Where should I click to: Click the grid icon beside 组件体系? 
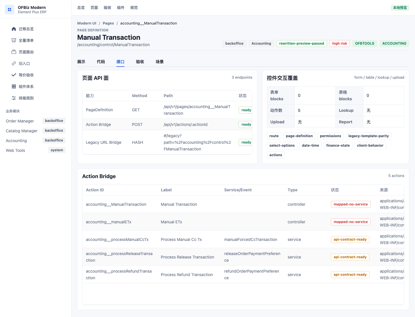point(14,86)
